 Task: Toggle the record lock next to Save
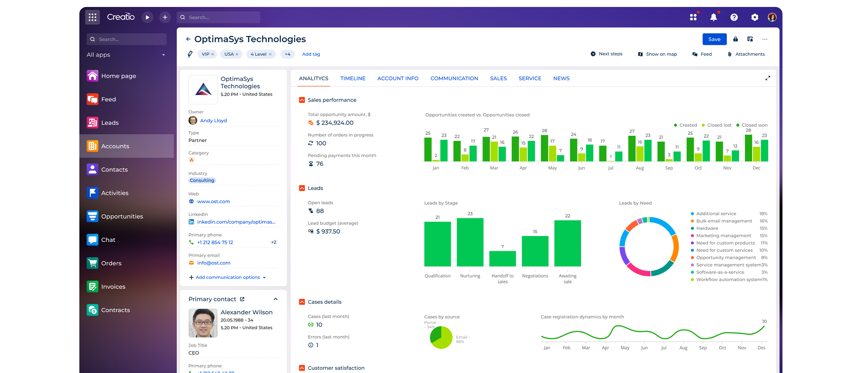click(x=735, y=39)
